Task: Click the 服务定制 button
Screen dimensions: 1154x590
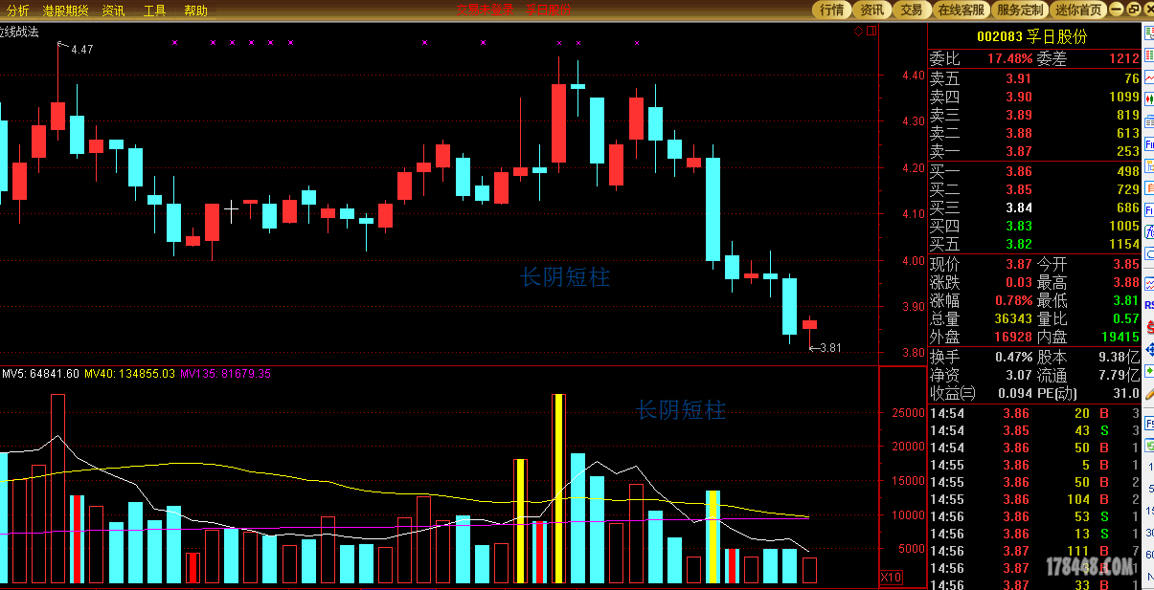Action: pos(1019,10)
